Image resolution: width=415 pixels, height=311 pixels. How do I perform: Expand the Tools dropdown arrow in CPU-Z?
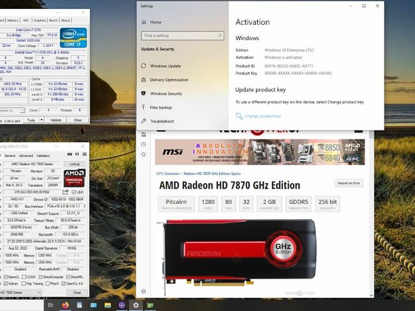point(41,120)
